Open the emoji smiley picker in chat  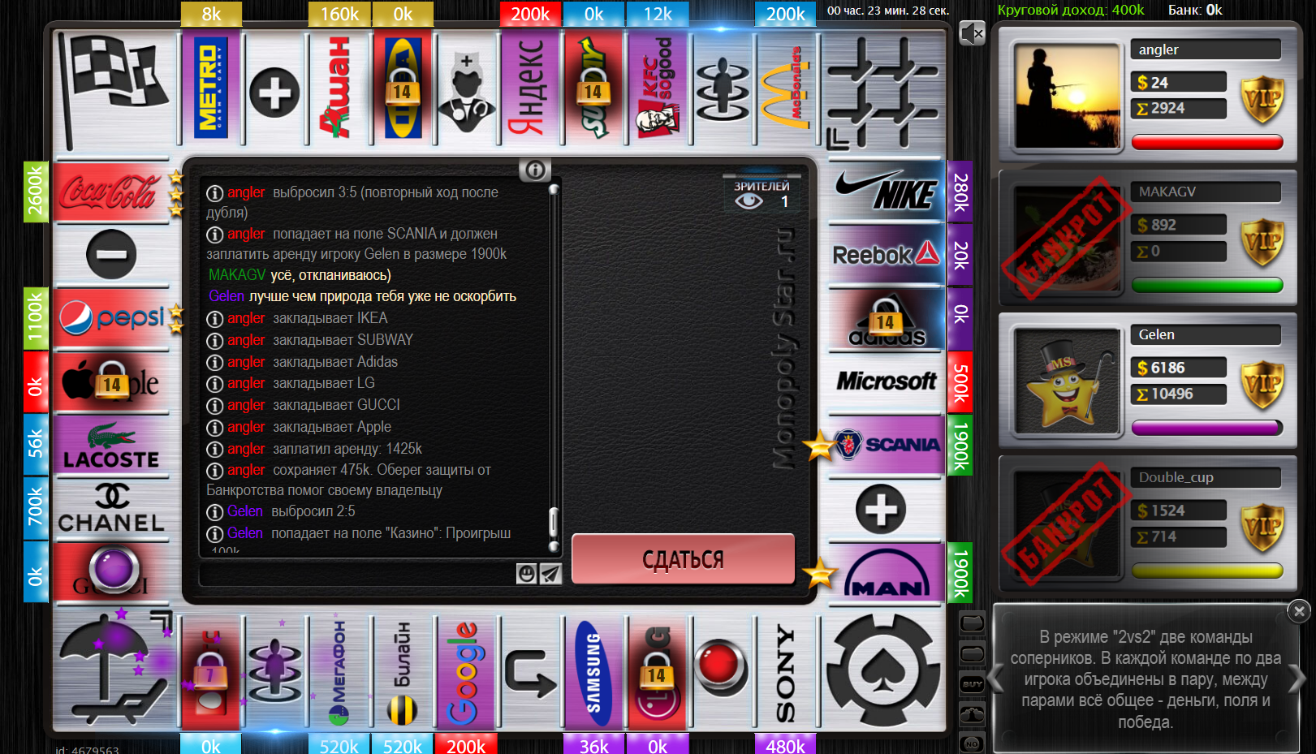pos(527,574)
